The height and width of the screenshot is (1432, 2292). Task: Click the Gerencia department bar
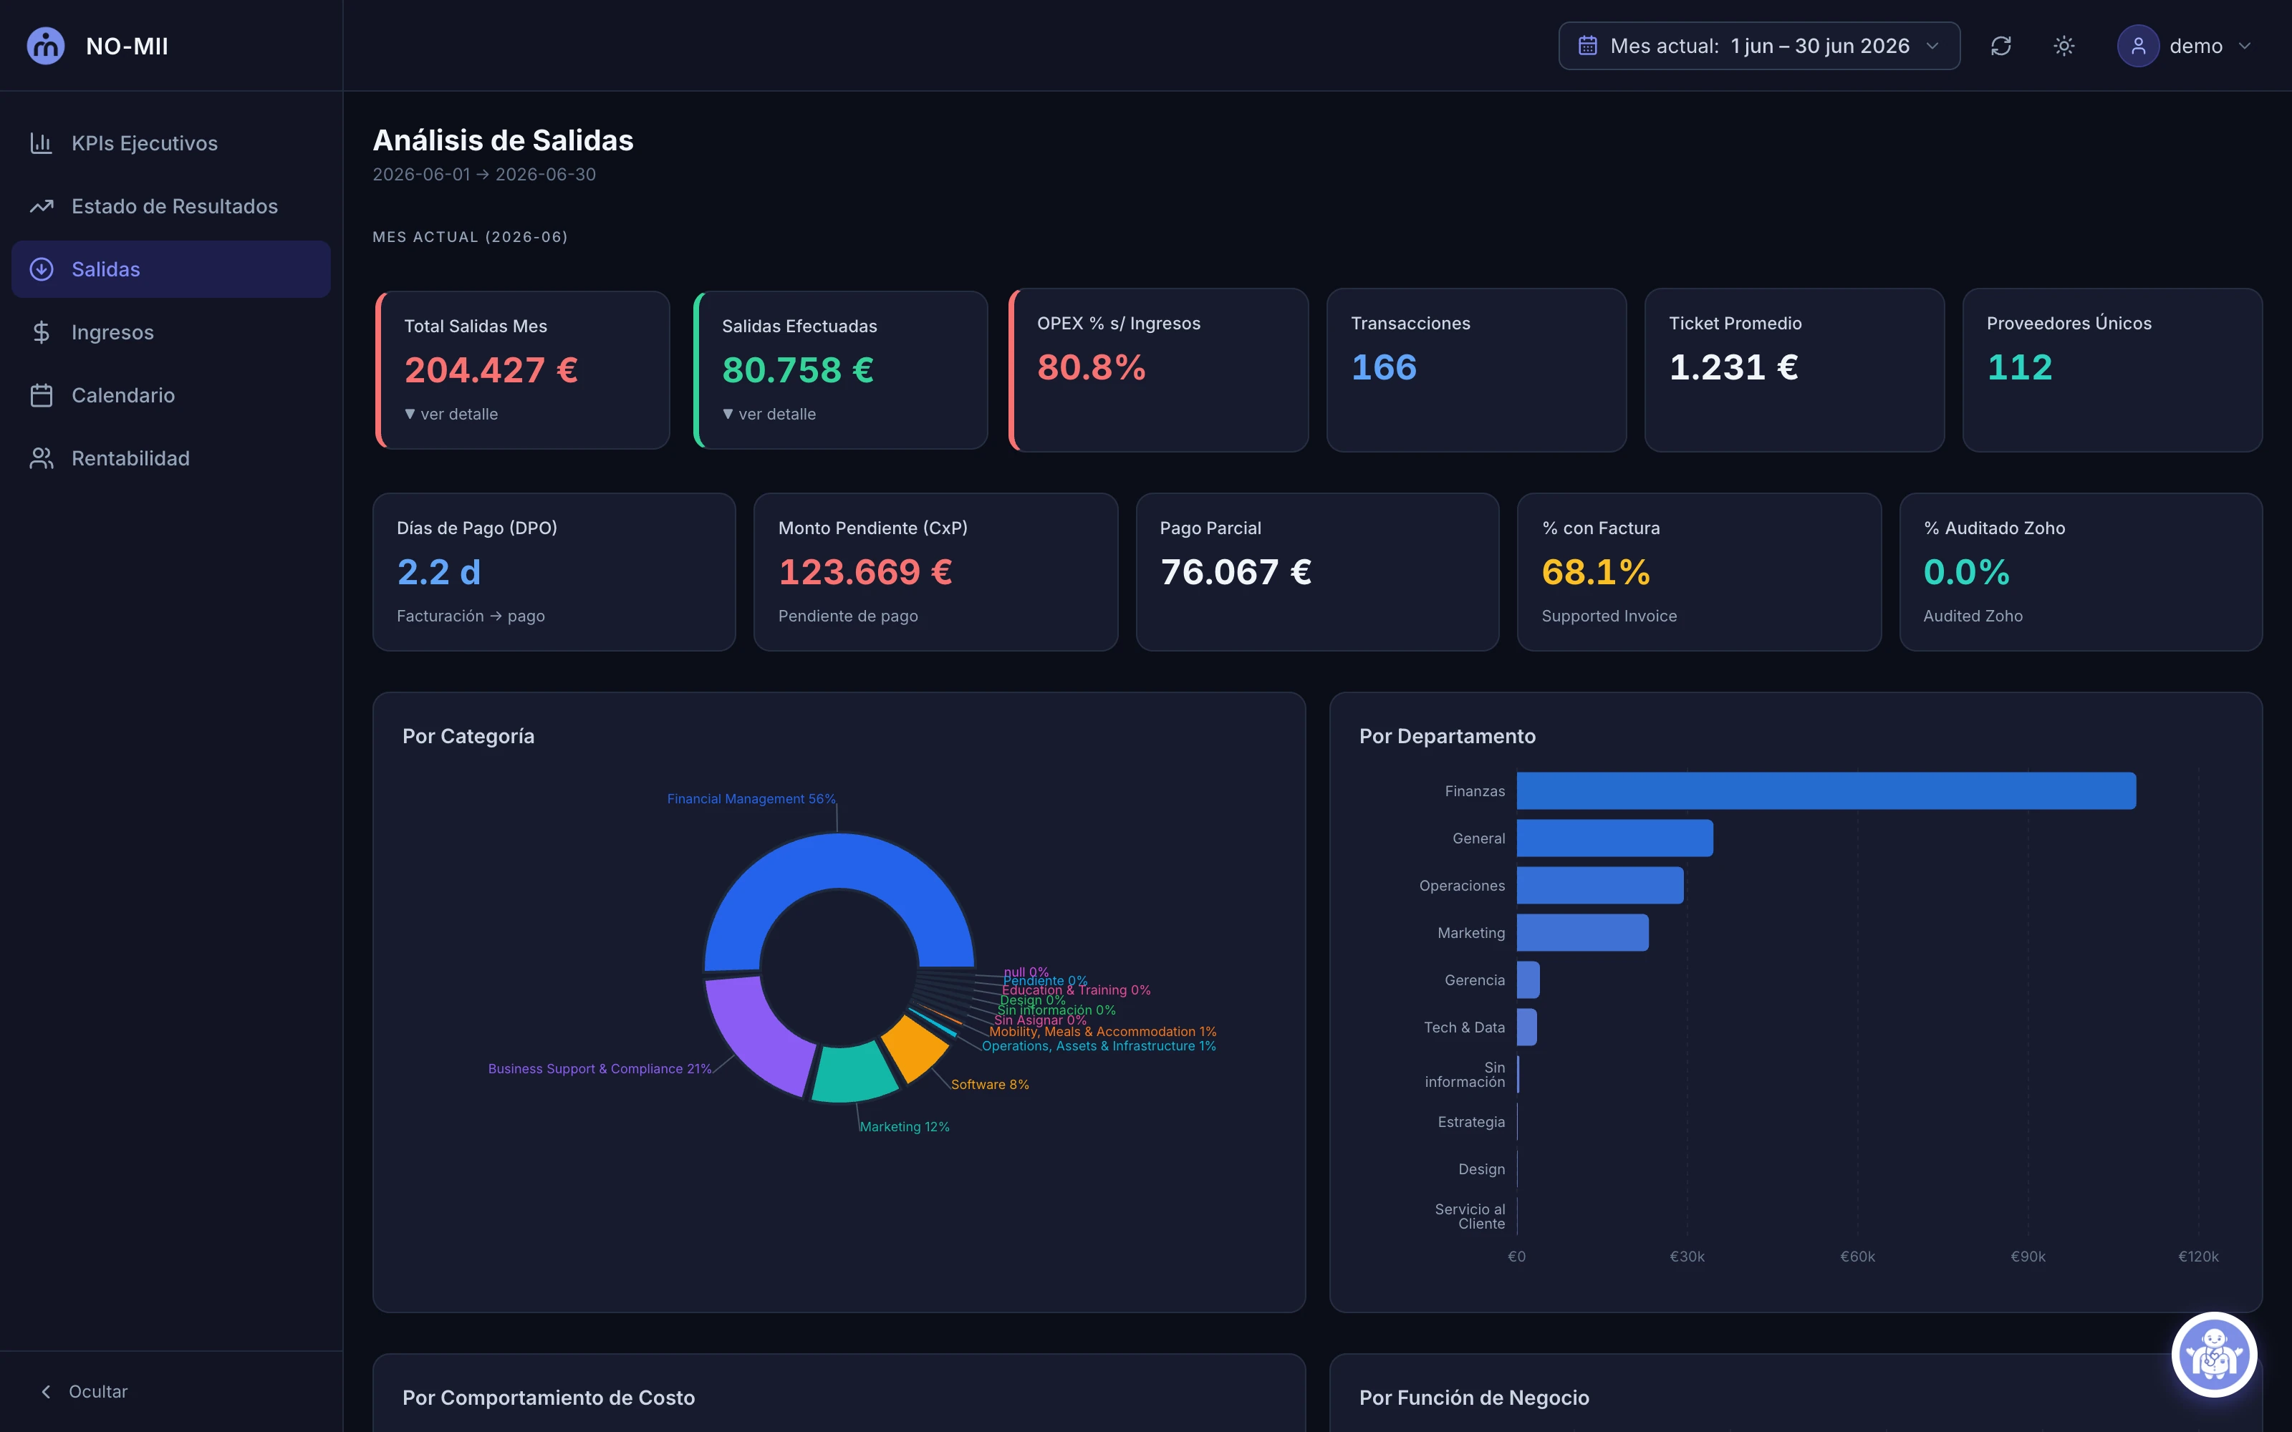tap(1528, 980)
